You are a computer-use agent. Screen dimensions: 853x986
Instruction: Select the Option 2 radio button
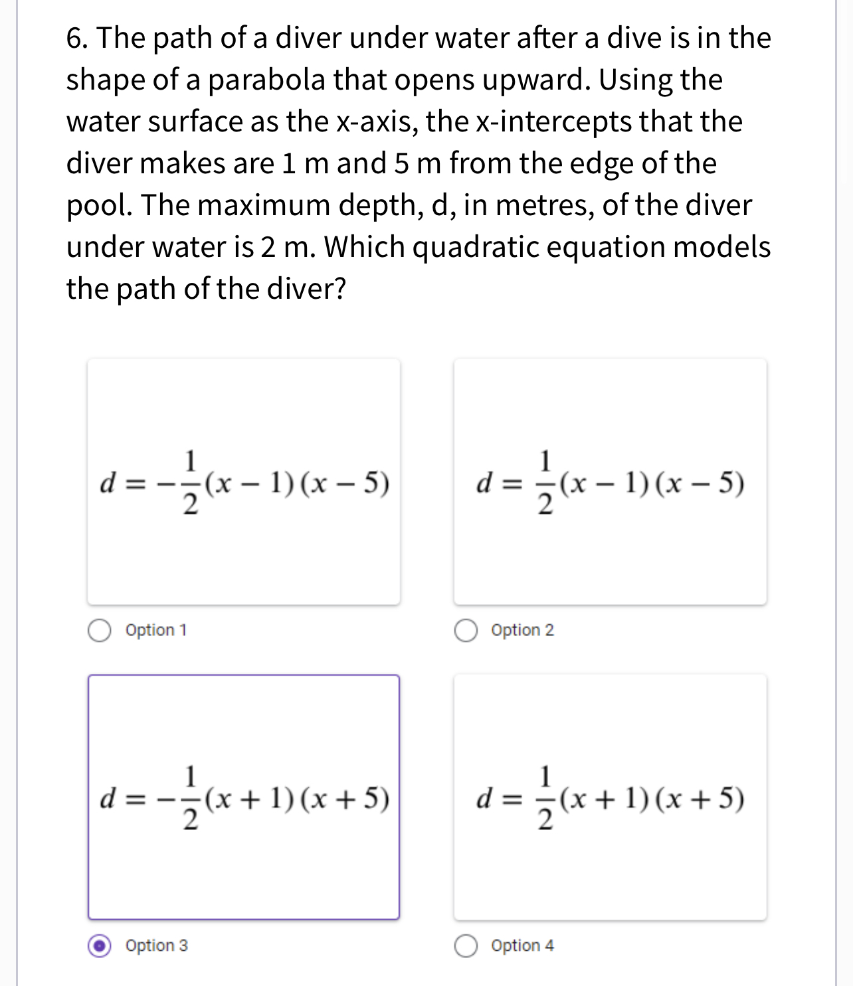point(466,630)
